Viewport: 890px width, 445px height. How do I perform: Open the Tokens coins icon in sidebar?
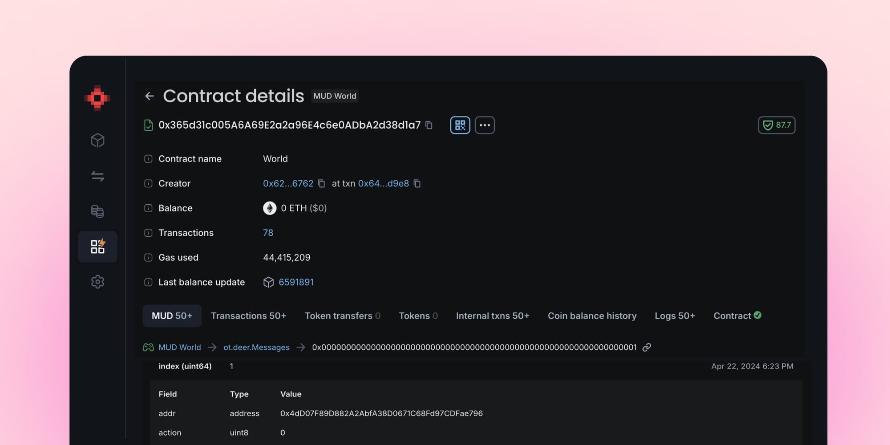pyautogui.click(x=97, y=211)
